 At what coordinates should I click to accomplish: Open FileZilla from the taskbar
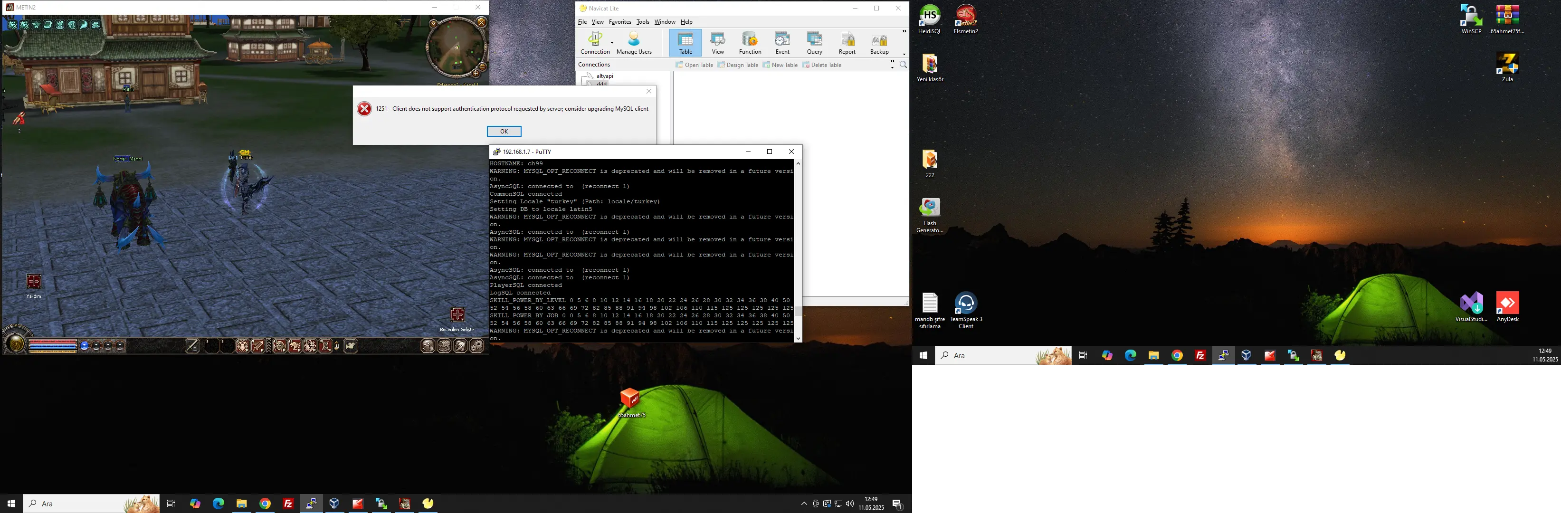(288, 503)
